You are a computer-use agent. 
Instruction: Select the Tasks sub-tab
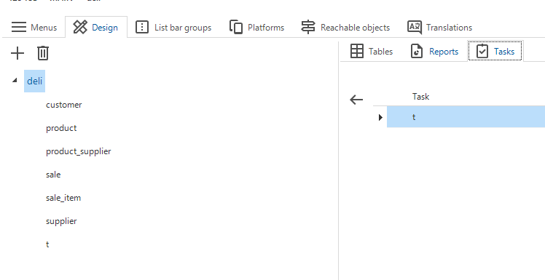tap(495, 51)
